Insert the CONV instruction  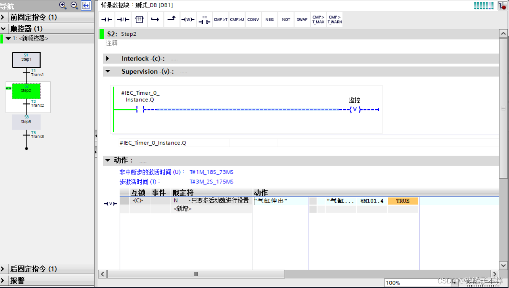[253, 20]
